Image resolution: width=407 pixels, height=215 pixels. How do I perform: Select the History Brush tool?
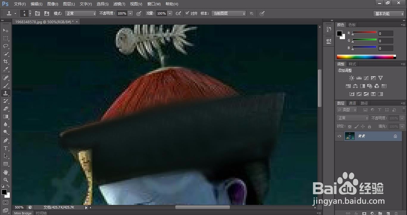click(5, 101)
